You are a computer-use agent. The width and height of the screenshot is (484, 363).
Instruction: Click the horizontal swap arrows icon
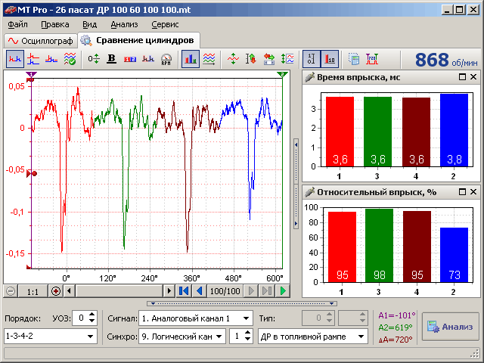point(269,59)
